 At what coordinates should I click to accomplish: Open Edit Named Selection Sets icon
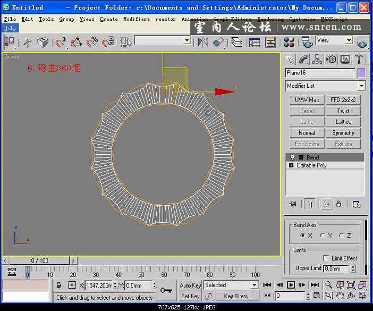click(125, 43)
